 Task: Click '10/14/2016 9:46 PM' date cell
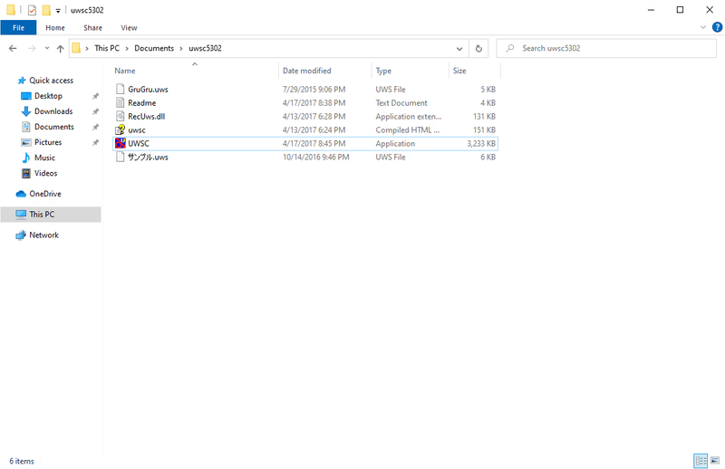(x=315, y=158)
